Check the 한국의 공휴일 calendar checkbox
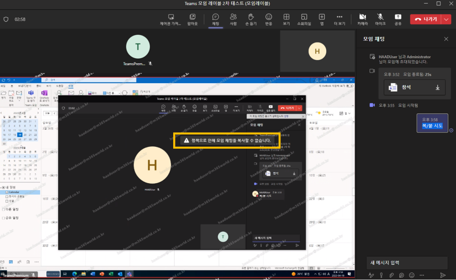 [x=7, y=196]
